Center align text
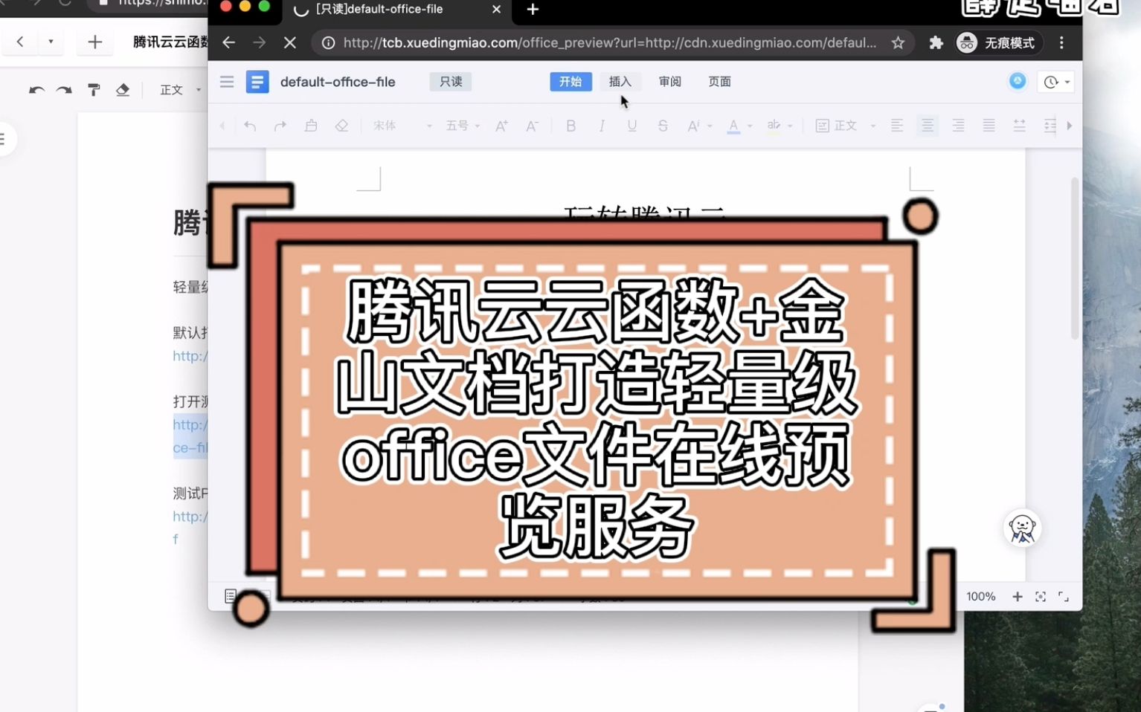This screenshot has width=1141, height=712. (x=928, y=126)
